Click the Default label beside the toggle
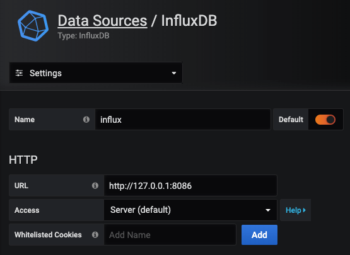The height and width of the screenshot is (255, 350). (291, 120)
